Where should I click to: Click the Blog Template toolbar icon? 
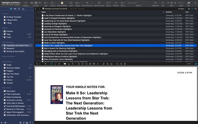[x=62, y=3]
